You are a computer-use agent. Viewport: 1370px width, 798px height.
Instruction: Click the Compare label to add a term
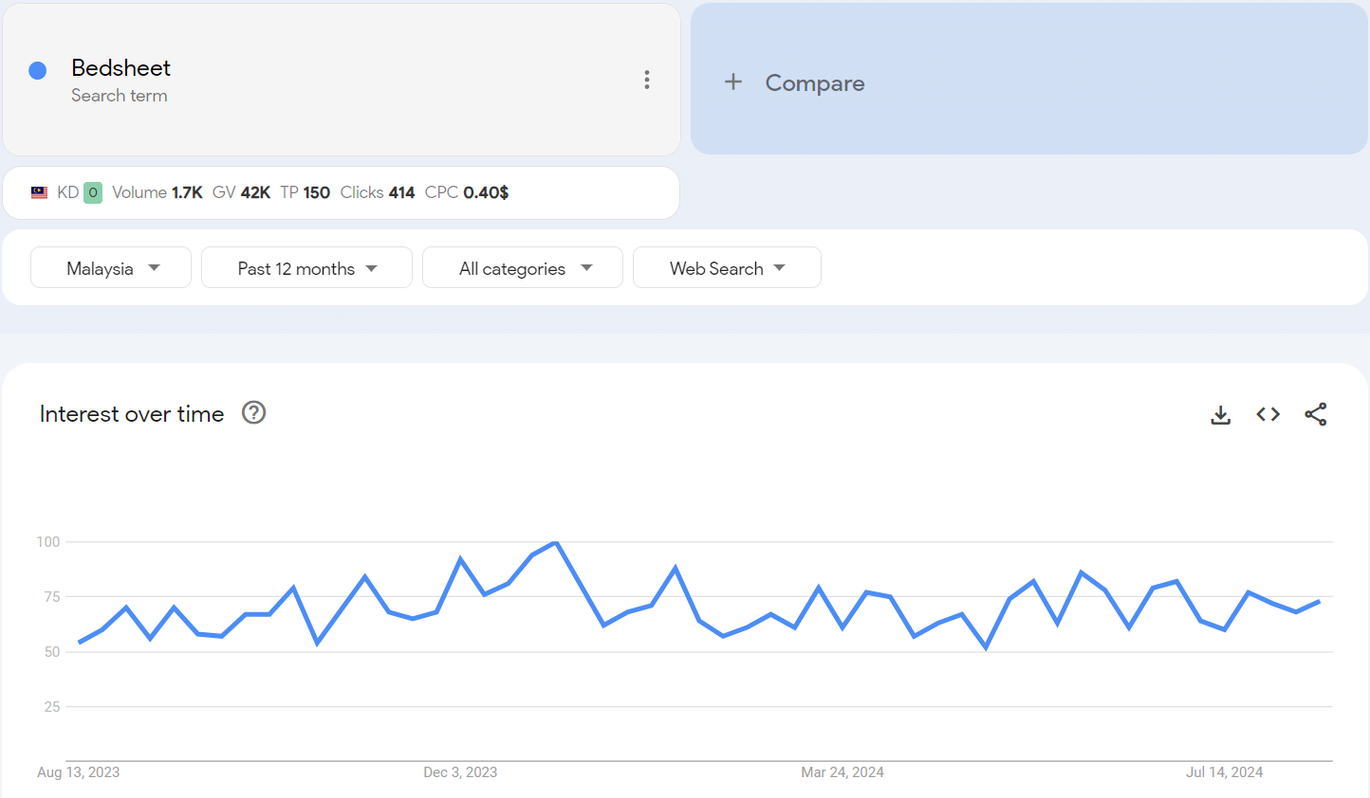click(x=815, y=83)
